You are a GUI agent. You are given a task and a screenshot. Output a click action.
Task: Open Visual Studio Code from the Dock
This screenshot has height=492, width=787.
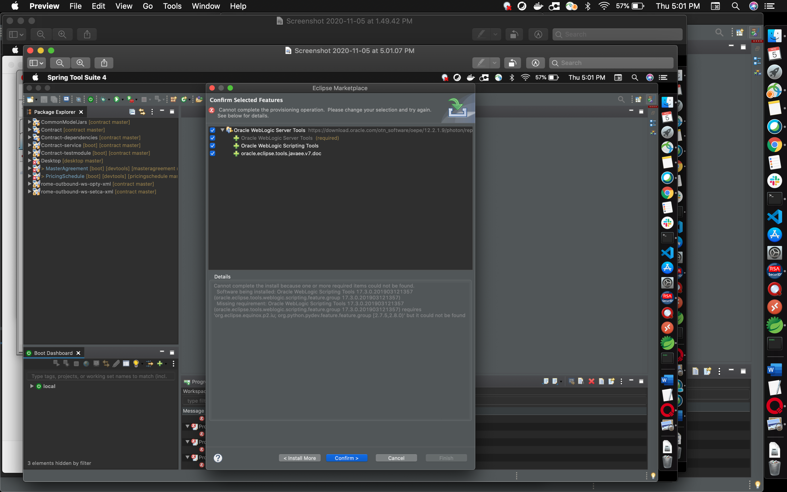pos(775,217)
